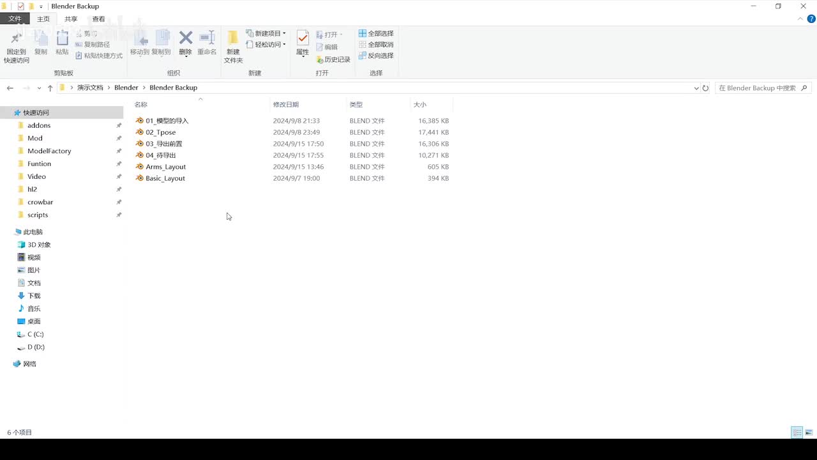Open the addons quick access folder
Viewport: 817px width, 460px height.
[39, 125]
